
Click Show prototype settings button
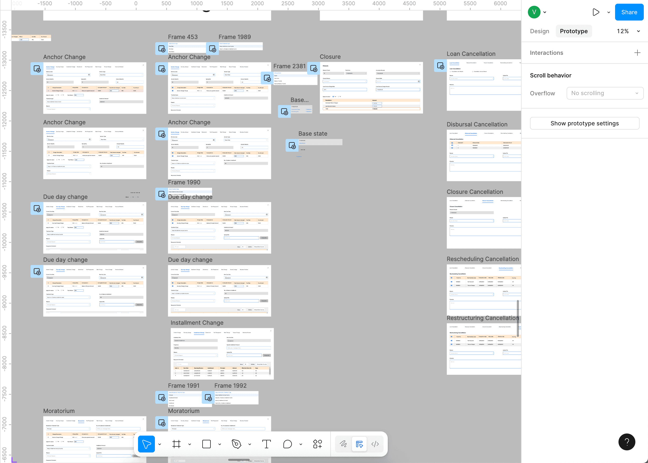585,124
